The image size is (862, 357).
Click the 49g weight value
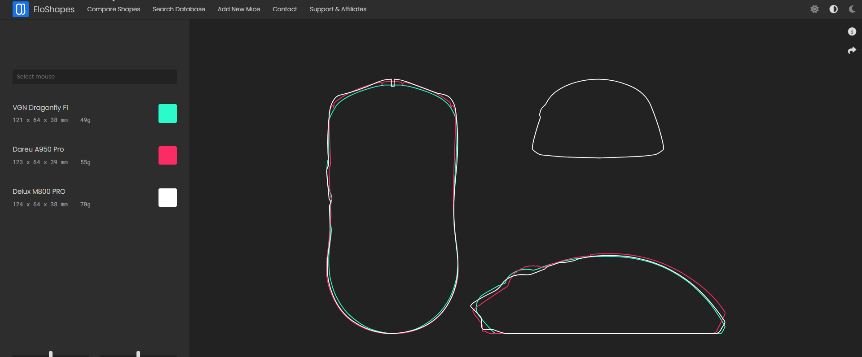point(85,120)
